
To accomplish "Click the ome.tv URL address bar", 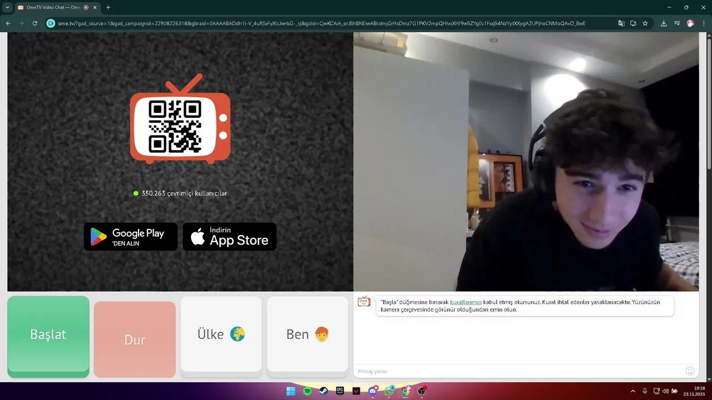I will tap(322, 23).
